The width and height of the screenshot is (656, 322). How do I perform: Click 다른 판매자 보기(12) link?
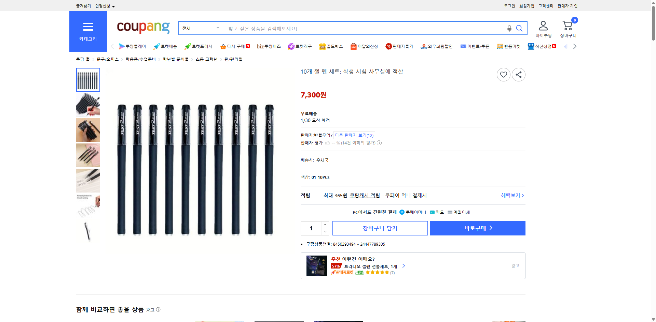tap(354, 135)
